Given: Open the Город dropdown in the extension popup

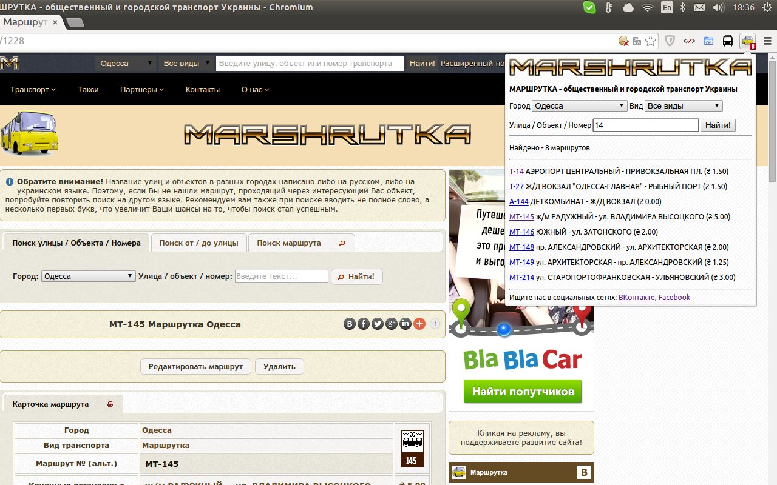Looking at the screenshot, I should [580, 105].
